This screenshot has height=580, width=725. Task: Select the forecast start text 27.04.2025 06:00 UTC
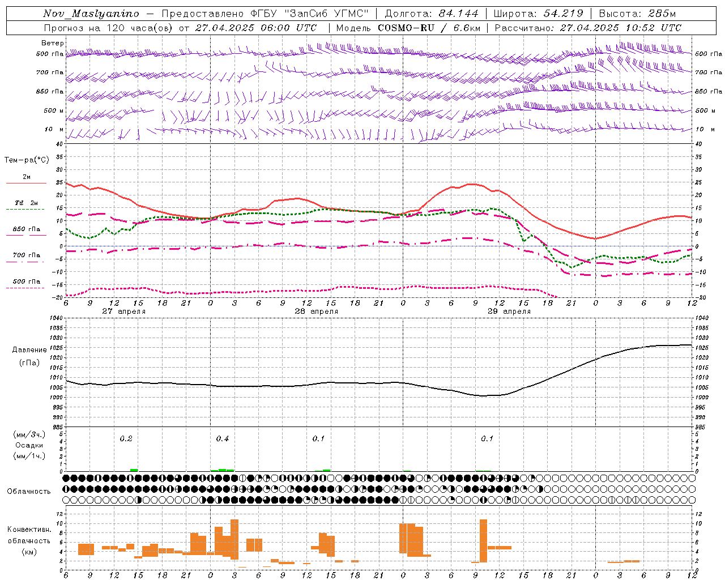point(256,28)
